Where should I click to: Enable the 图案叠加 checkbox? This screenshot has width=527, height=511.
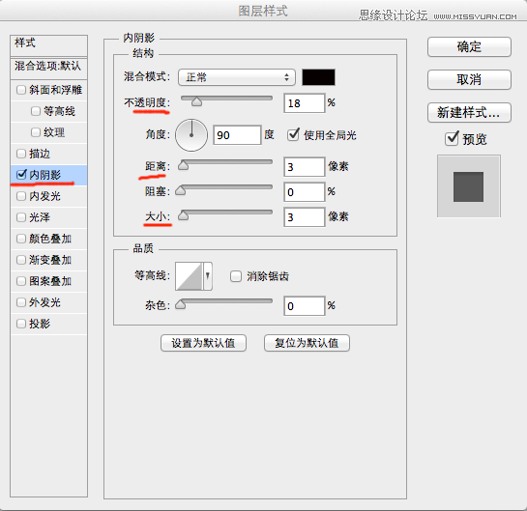point(21,281)
